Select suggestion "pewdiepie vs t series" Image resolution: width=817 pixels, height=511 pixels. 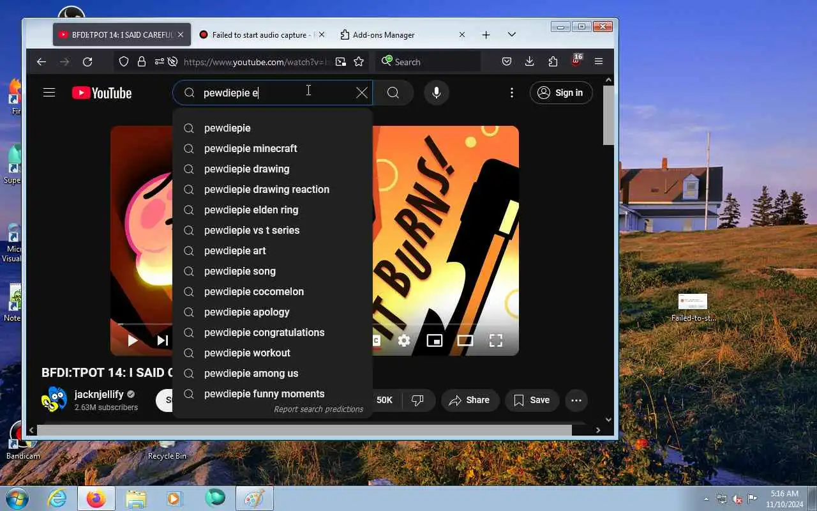coord(273,230)
